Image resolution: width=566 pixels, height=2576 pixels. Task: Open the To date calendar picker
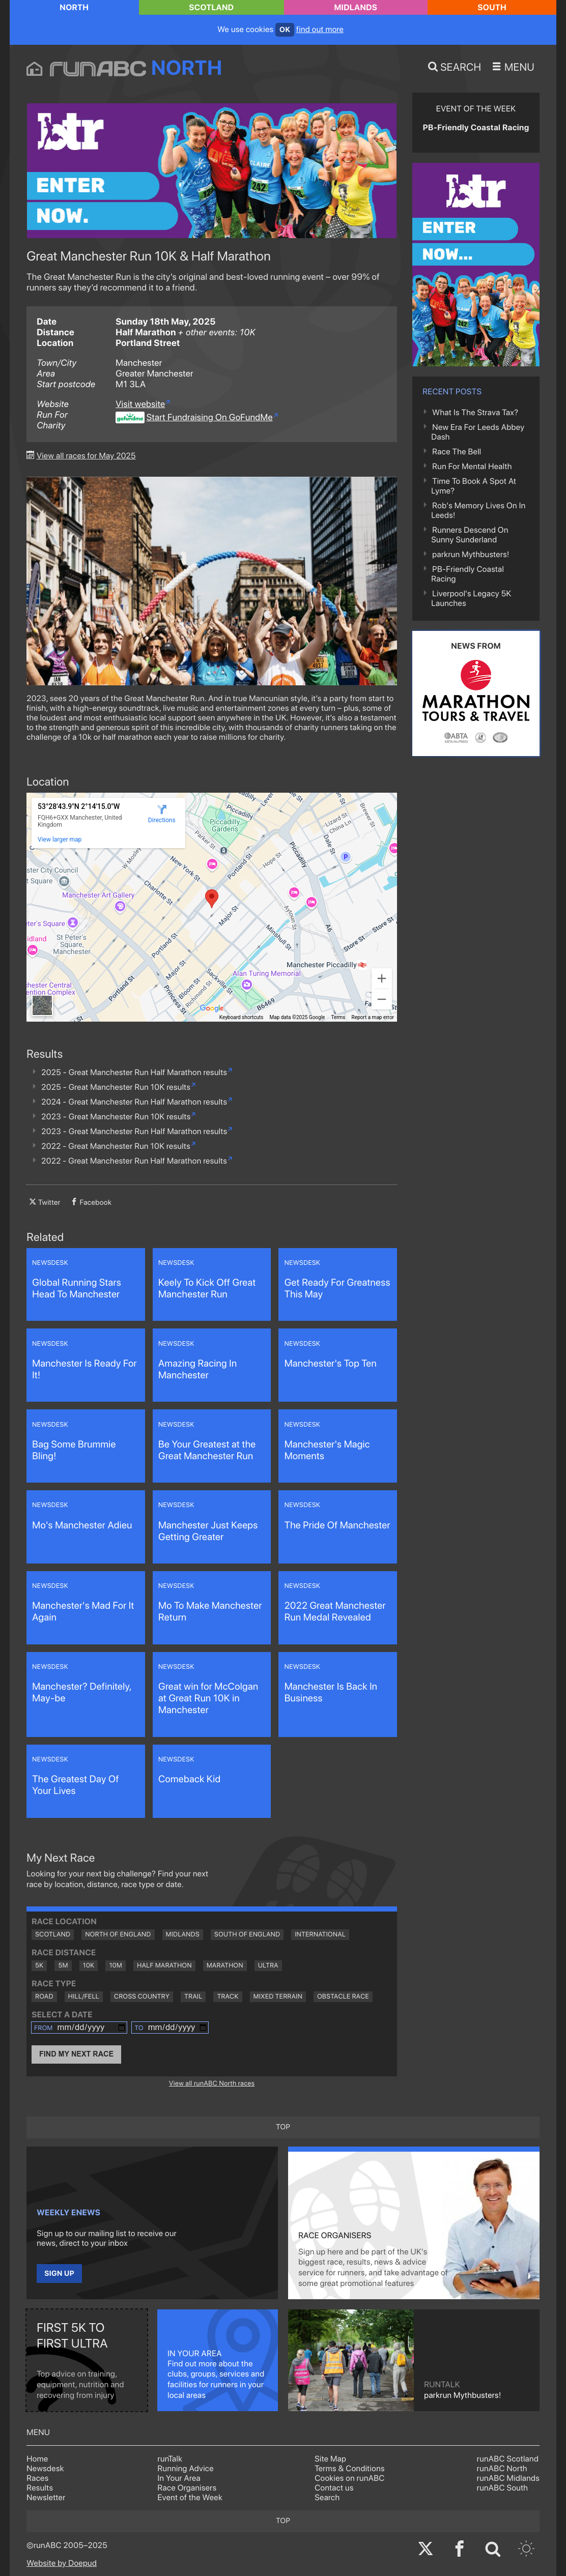pyautogui.click(x=202, y=2027)
